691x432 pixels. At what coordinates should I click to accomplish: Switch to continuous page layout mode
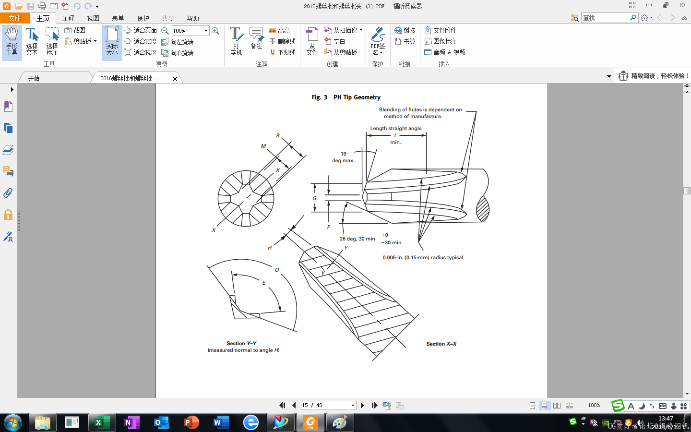click(544, 406)
